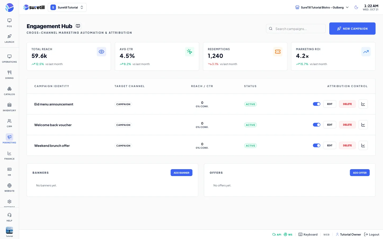View analytics chart for Eid menu announcement

pos(363,104)
